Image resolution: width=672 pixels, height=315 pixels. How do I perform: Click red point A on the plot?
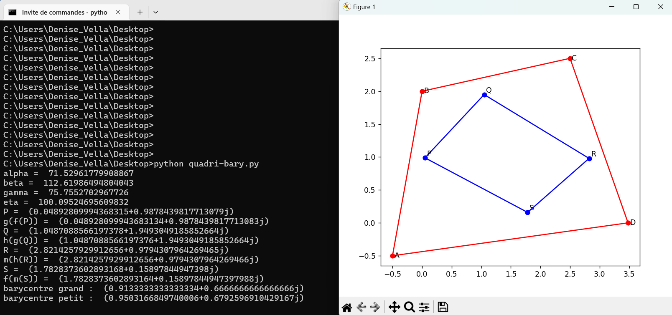392,256
